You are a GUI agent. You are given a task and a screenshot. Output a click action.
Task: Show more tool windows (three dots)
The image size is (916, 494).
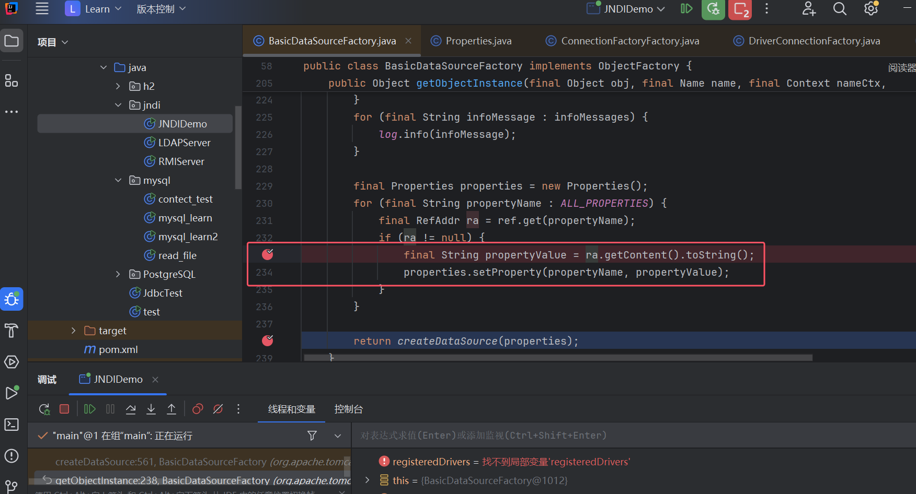click(x=12, y=112)
